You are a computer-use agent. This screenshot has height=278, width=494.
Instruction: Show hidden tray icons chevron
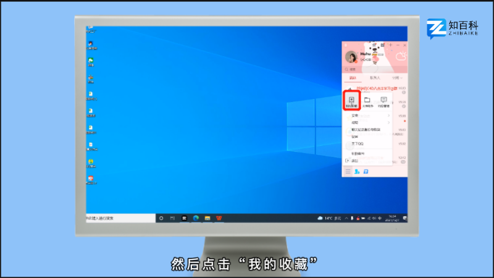click(346, 218)
